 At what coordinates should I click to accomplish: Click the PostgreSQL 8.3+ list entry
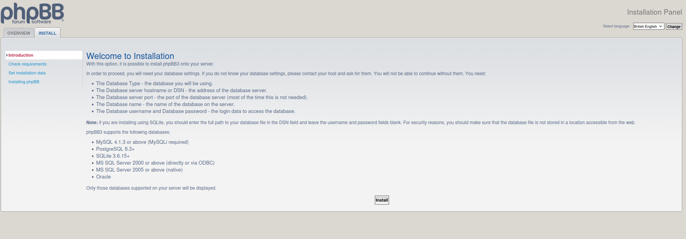coord(115,149)
